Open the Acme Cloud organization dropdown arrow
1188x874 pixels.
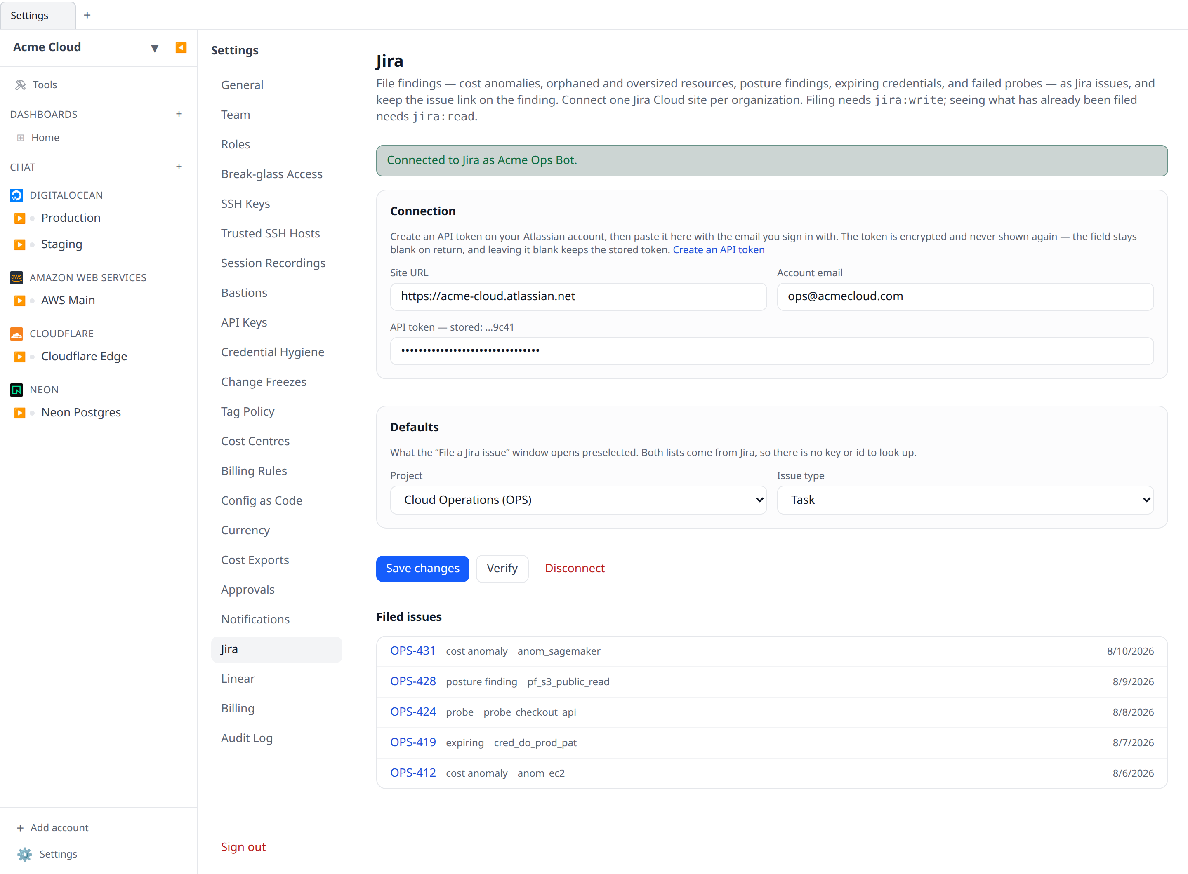tap(155, 48)
